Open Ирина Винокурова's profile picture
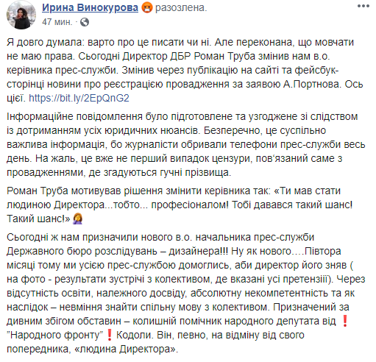This screenshot has width=376, height=362. point(21,15)
